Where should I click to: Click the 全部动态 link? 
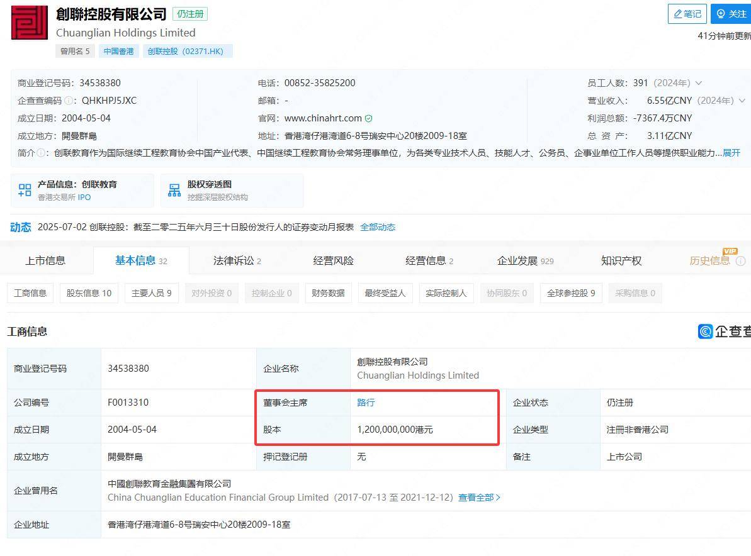(378, 227)
